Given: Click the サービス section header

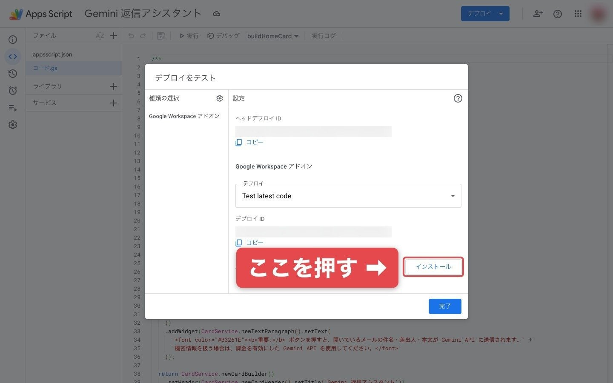Looking at the screenshot, I should (45, 103).
